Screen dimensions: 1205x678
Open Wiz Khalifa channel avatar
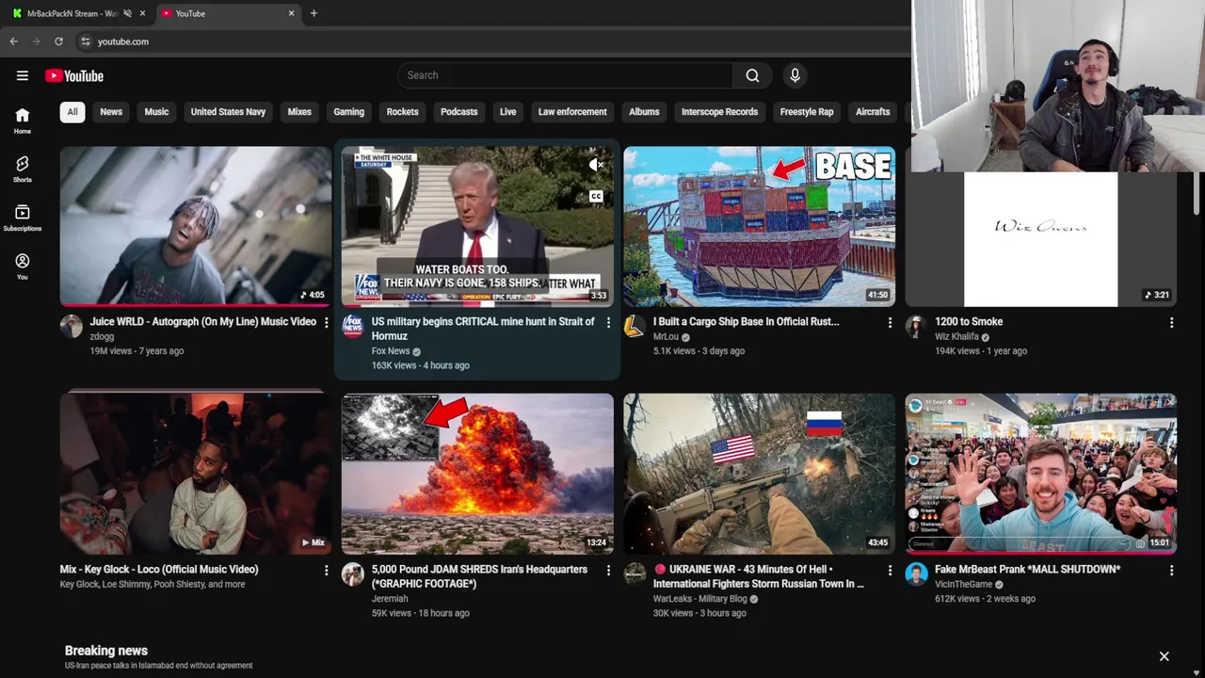coord(916,326)
